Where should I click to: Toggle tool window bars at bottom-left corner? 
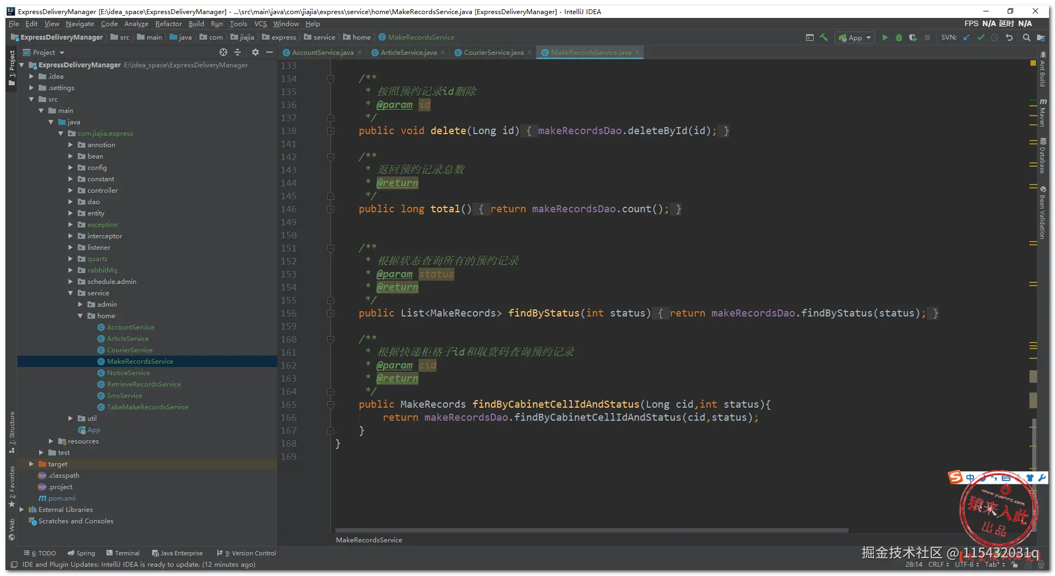pyautogui.click(x=14, y=565)
